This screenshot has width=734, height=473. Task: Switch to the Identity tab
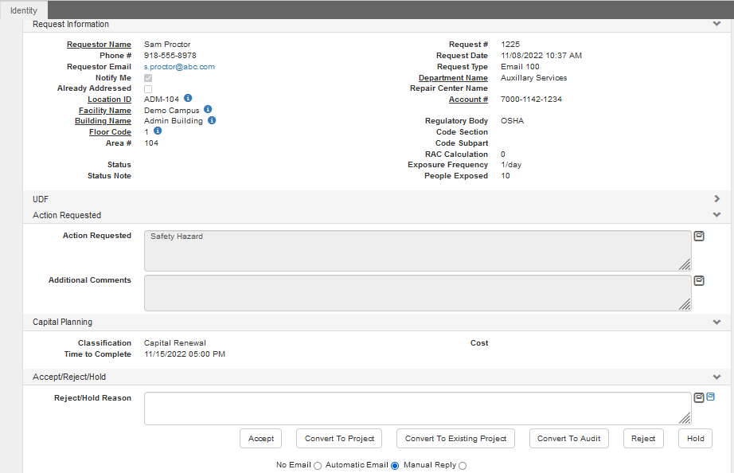click(24, 10)
